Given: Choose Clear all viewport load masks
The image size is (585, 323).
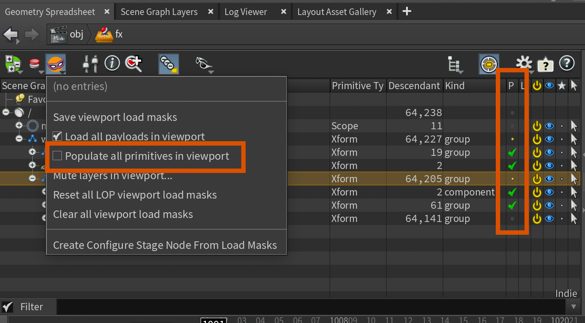Looking at the screenshot, I should pos(123,214).
